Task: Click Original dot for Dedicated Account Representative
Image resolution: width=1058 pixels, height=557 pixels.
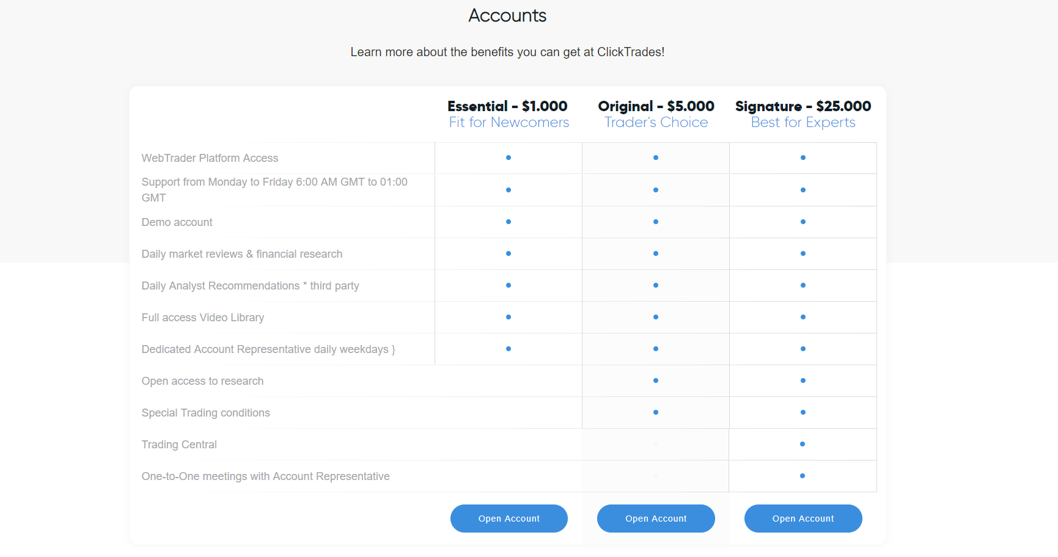Action: (x=656, y=349)
